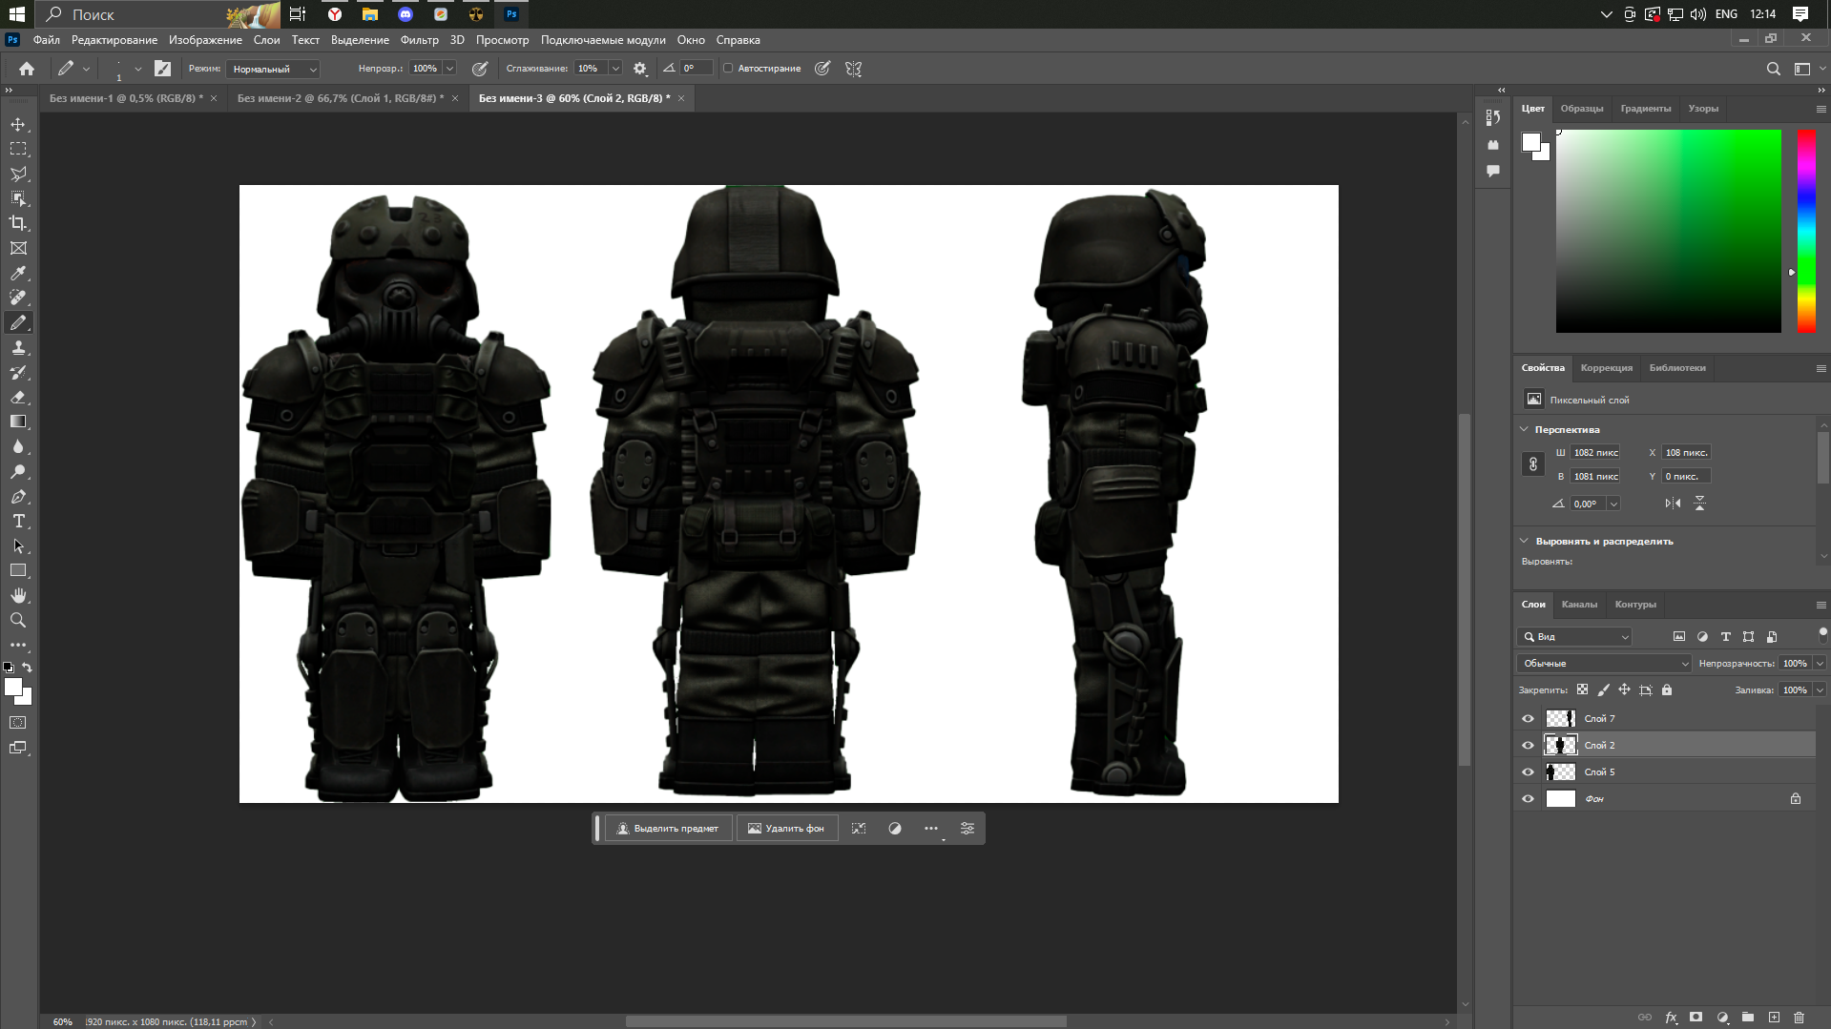Screen dimensions: 1831x1029
Task: Open smoothing options gear
Action: point(640,69)
